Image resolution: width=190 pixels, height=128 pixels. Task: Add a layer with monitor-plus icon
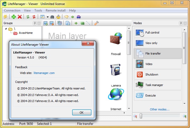[45, 23]
